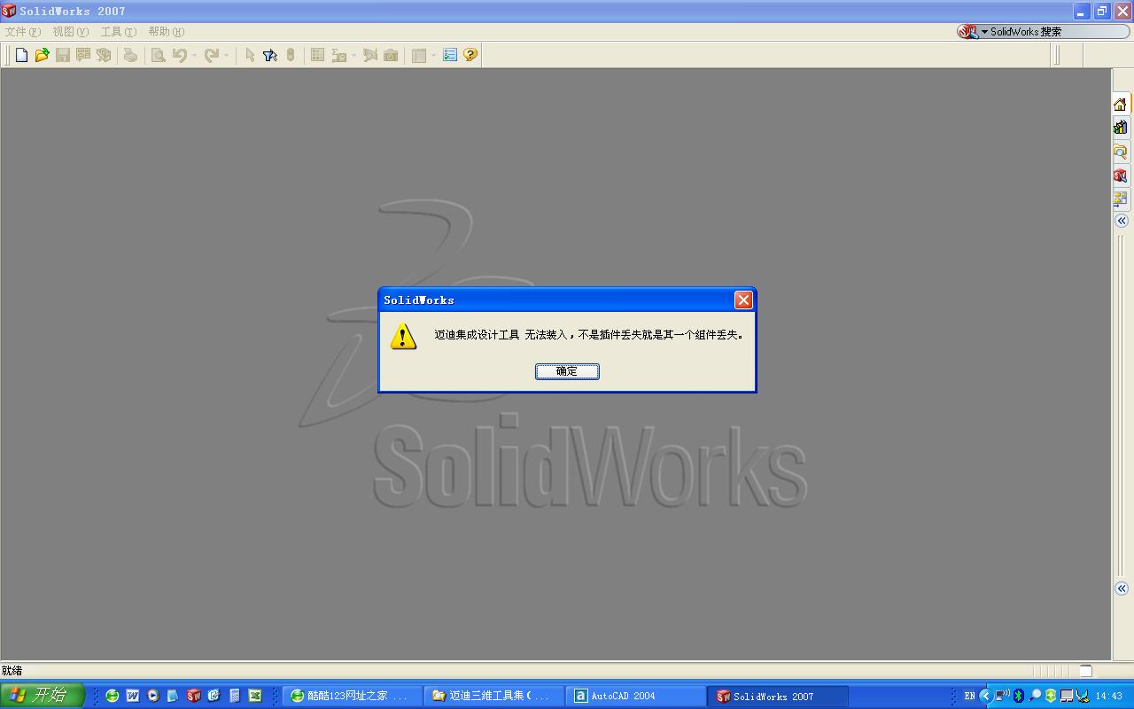Open the Print Preview tool
Image resolution: width=1134 pixels, height=709 pixels.
(x=159, y=54)
